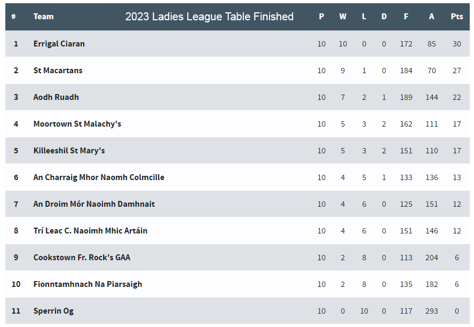The image size is (474, 327).
Task: Click the W wins column header
Action: click(x=343, y=17)
